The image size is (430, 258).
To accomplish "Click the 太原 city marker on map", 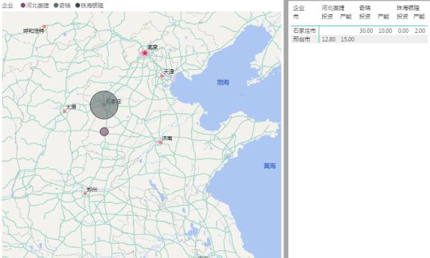I will pyautogui.click(x=64, y=112).
